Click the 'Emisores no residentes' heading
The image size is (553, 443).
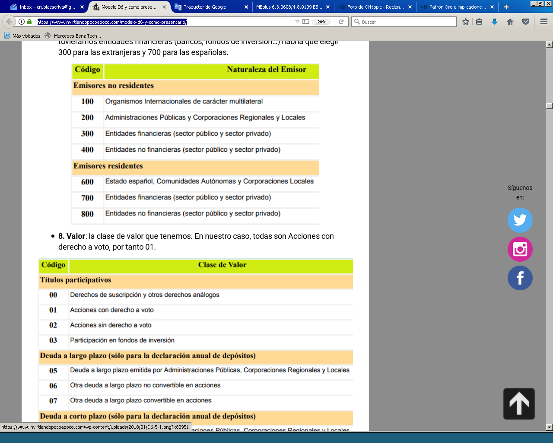tap(114, 86)
